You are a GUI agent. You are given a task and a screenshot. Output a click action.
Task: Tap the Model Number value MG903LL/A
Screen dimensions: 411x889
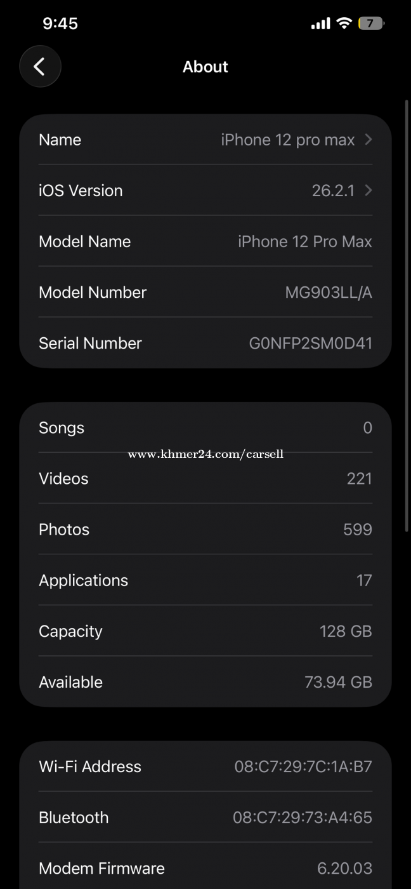[x=329, y=292]
